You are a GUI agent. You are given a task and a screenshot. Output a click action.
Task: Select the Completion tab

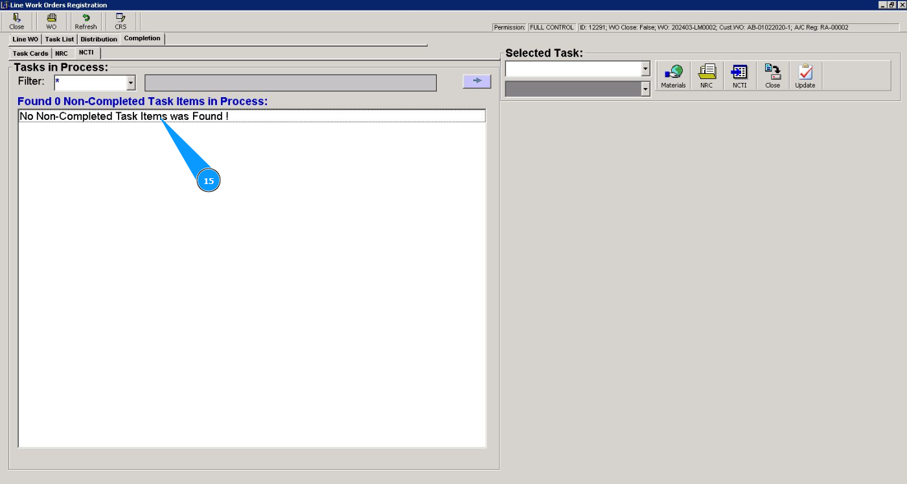143,39
